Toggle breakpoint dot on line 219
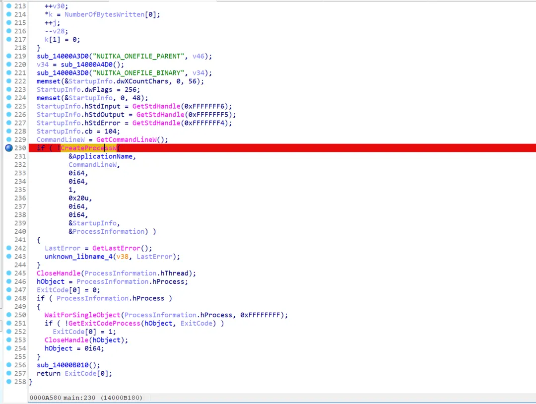 point(8,56)
